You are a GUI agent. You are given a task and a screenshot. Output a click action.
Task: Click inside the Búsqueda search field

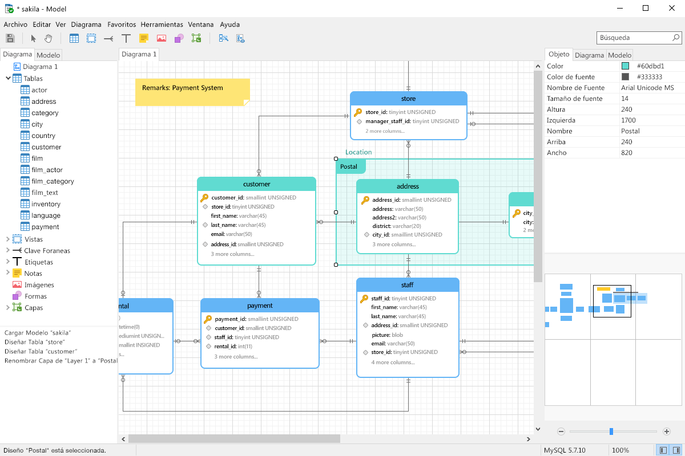pos(634,37)
